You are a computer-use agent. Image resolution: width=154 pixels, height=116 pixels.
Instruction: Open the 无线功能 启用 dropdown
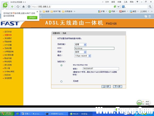80,45
